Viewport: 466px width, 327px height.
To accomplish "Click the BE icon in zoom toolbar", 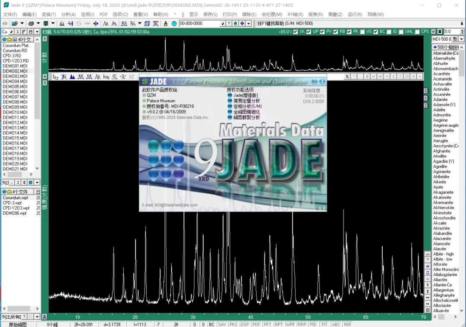I will (x=81, y=77).
